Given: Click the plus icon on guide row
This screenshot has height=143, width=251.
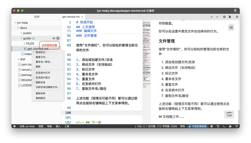Looking at the screenshot, I should coord(58,38).
